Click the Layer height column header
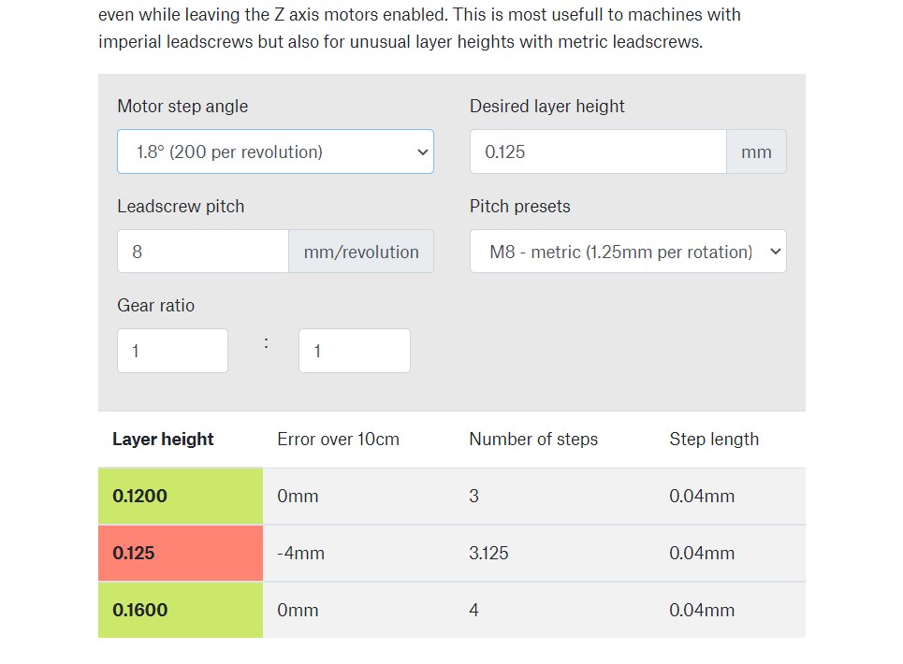 (x=163, y=439)
